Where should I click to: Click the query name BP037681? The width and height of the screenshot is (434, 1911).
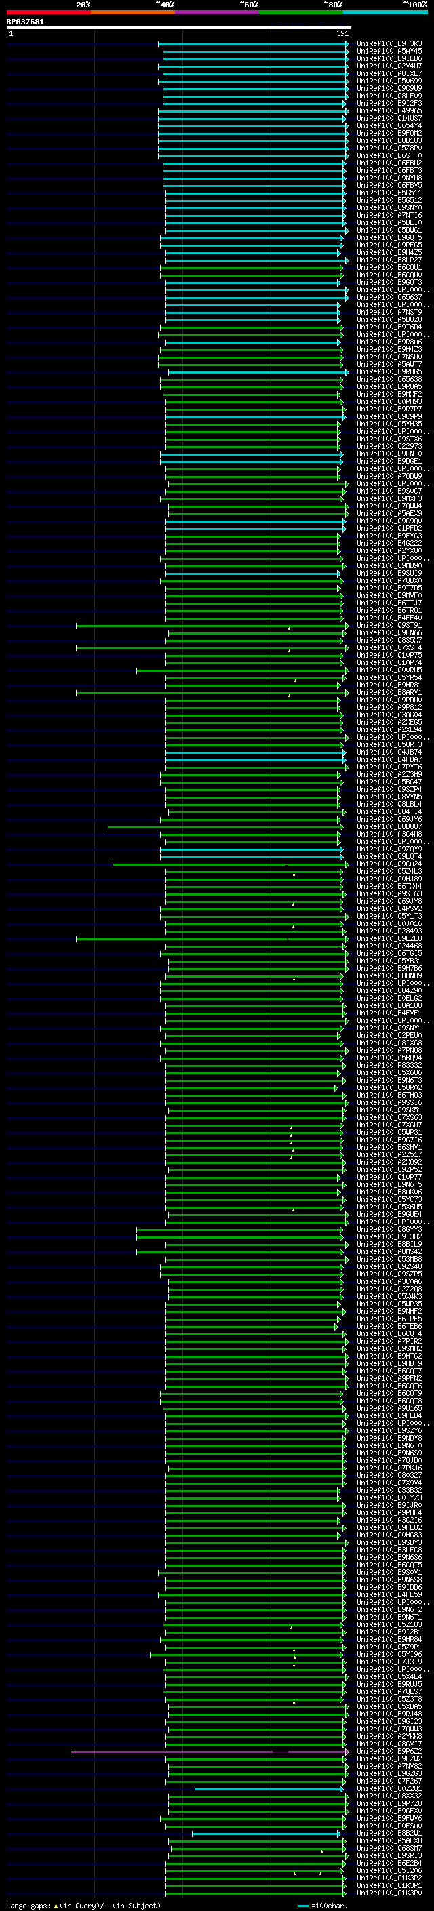coord(25,22)
